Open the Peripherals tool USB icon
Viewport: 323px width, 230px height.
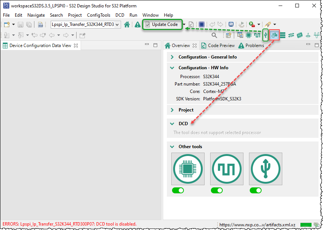tap(265, 35)
